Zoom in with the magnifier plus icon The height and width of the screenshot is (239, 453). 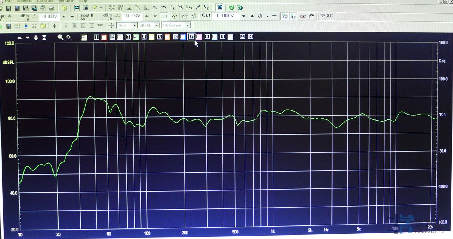click(x=60, y=37)
